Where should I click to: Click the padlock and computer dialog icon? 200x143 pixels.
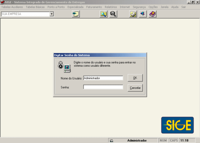pos(64,67)
